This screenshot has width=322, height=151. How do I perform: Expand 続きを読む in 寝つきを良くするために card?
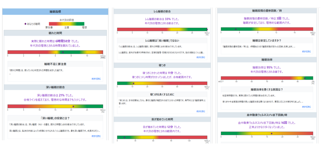[201, 111]
